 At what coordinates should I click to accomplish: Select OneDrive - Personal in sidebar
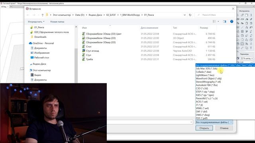43,43
